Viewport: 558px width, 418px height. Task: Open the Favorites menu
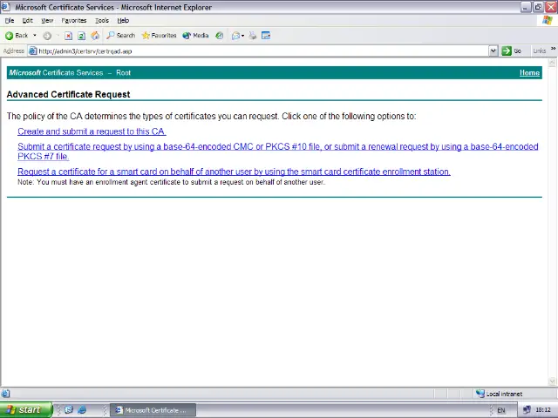(x=74, y=21)
